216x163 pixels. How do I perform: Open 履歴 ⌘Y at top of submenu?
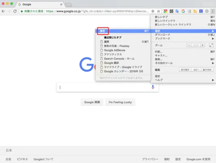coord(123,31)
